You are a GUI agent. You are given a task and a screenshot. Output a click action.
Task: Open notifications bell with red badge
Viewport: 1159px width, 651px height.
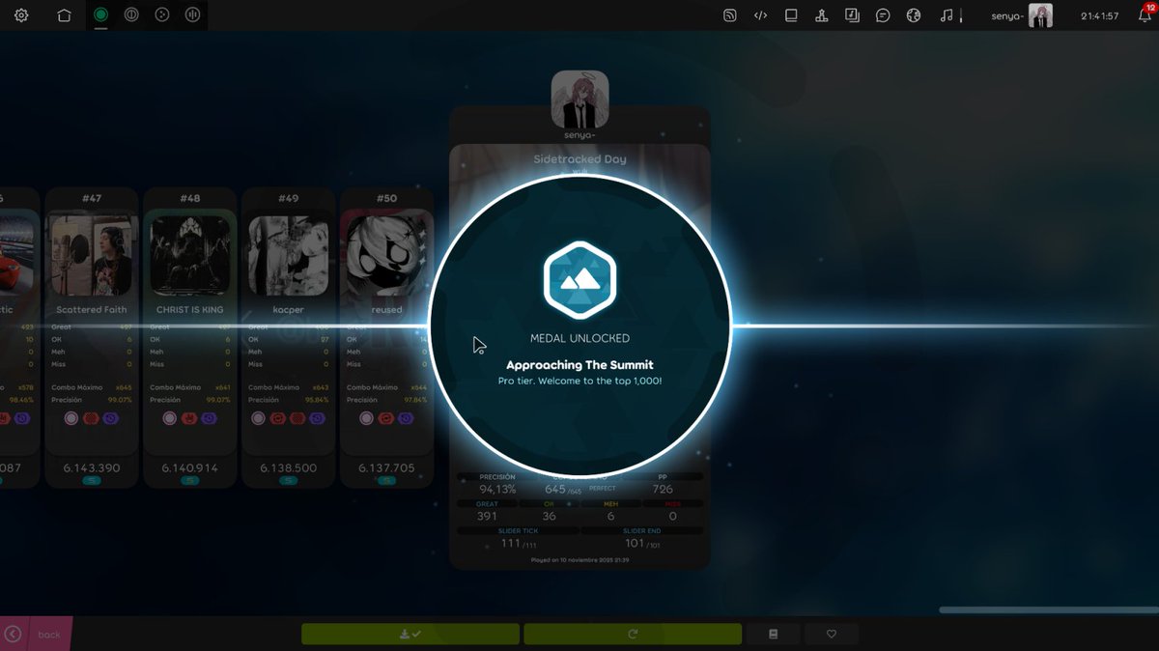(1145, 14)
